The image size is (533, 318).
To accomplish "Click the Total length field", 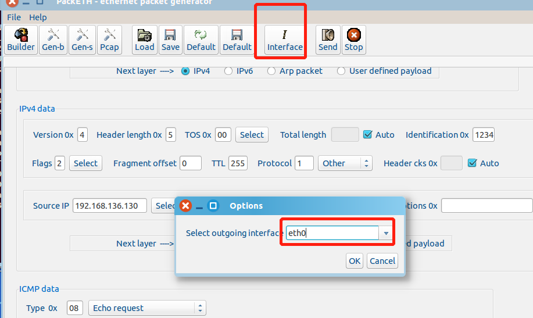I will (x=345, y=135).
